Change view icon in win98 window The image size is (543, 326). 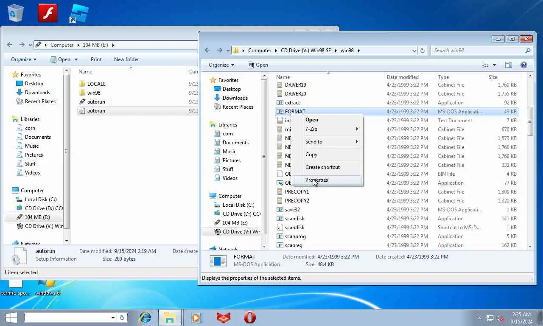pos(485,65)
